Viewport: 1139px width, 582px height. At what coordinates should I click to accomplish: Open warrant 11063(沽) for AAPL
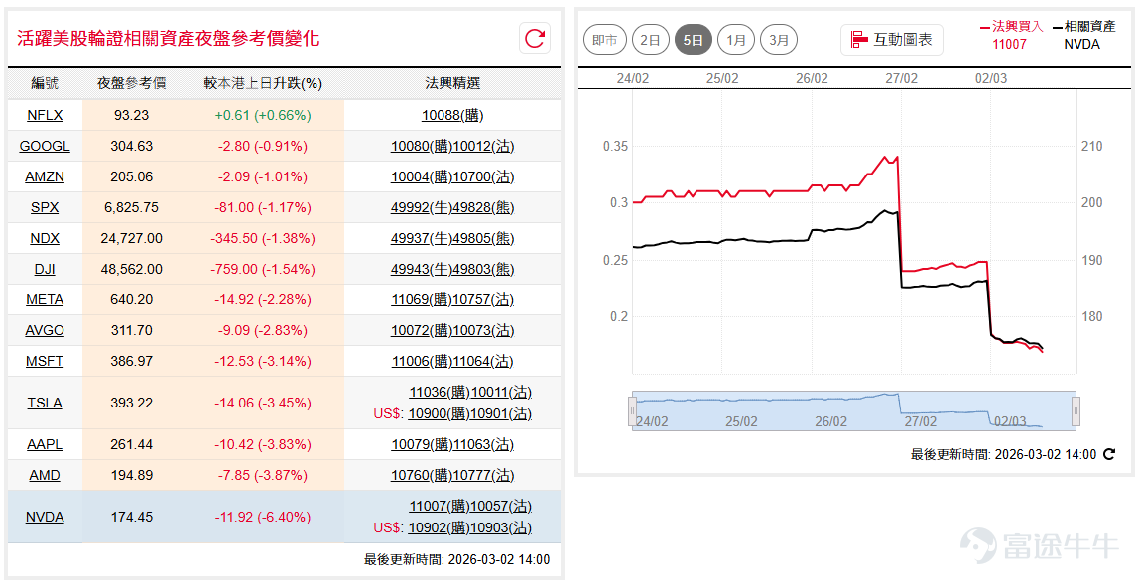click(483, 444)
